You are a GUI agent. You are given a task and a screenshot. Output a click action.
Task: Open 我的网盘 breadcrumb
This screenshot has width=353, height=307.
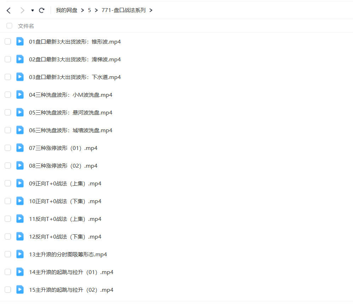pos(66,10)
